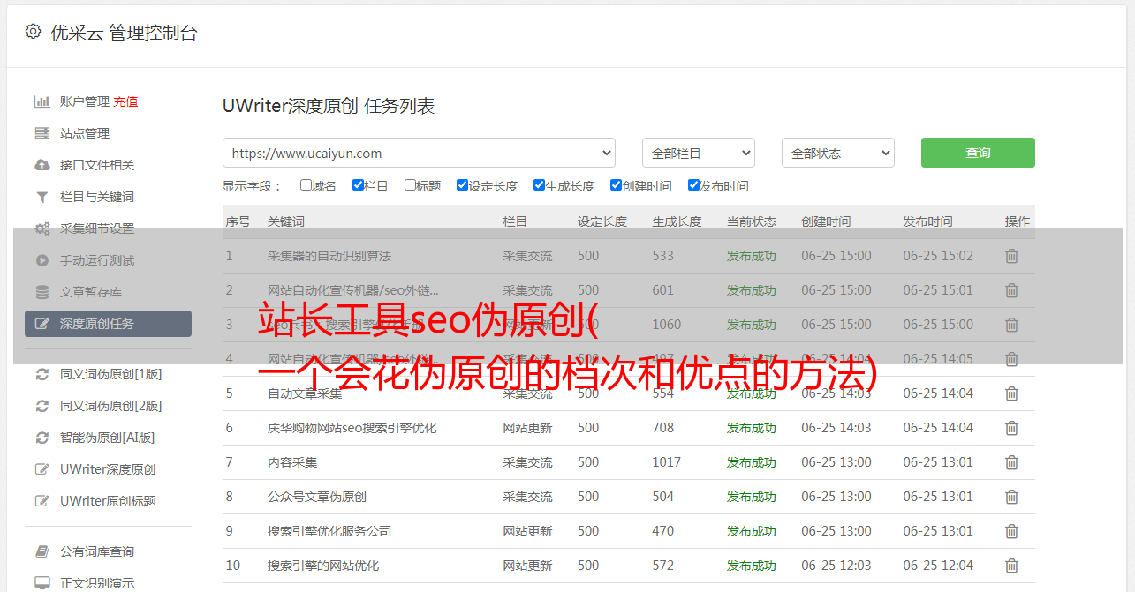Viewport: 1135px width, 592px height.
Task: Uncheck the 发布时间 display field checkbox
Action: point(693,185)
